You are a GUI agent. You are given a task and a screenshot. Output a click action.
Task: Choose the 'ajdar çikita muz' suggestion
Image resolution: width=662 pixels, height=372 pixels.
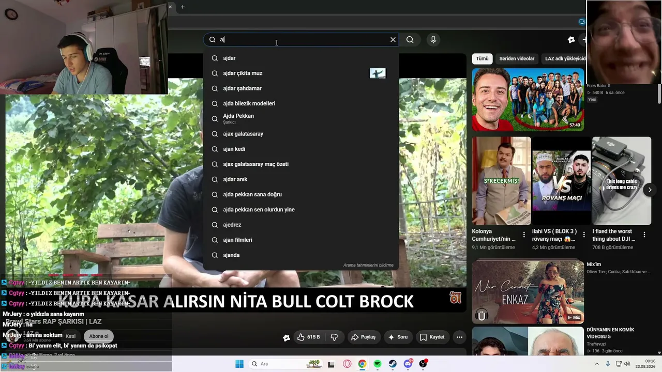point(300,73)
